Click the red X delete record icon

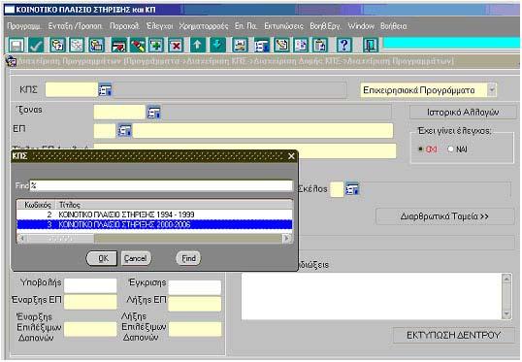coord(176,46)
